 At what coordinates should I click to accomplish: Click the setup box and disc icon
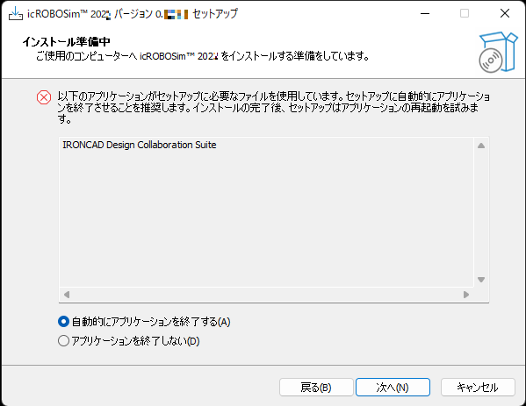pos(498,53)
